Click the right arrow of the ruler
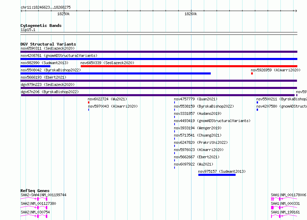The width and height of the screenshot is (307, 220). click(x=296, y=11)
